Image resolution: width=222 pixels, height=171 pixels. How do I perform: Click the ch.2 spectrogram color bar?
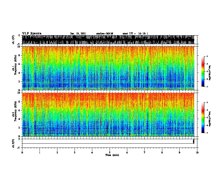(203, 118)
